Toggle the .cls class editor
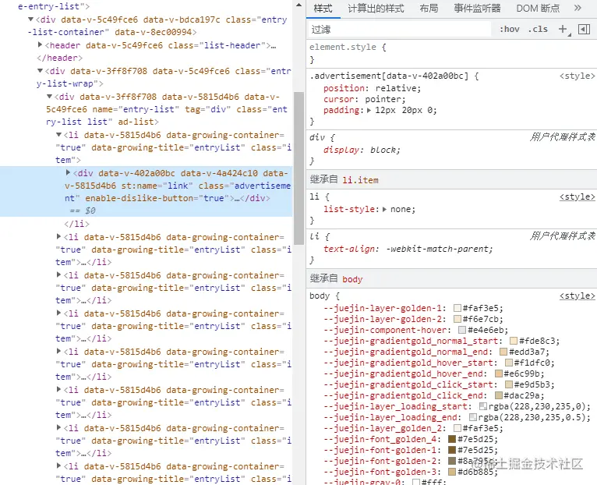Viewport: 597px width, 485px height. tap(538, 29)
